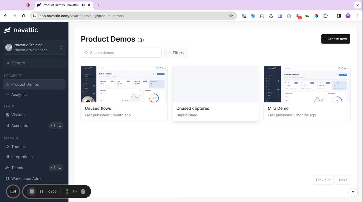Mute the tab using the speaker icon
363x202 pixels.
coord(83,5)
